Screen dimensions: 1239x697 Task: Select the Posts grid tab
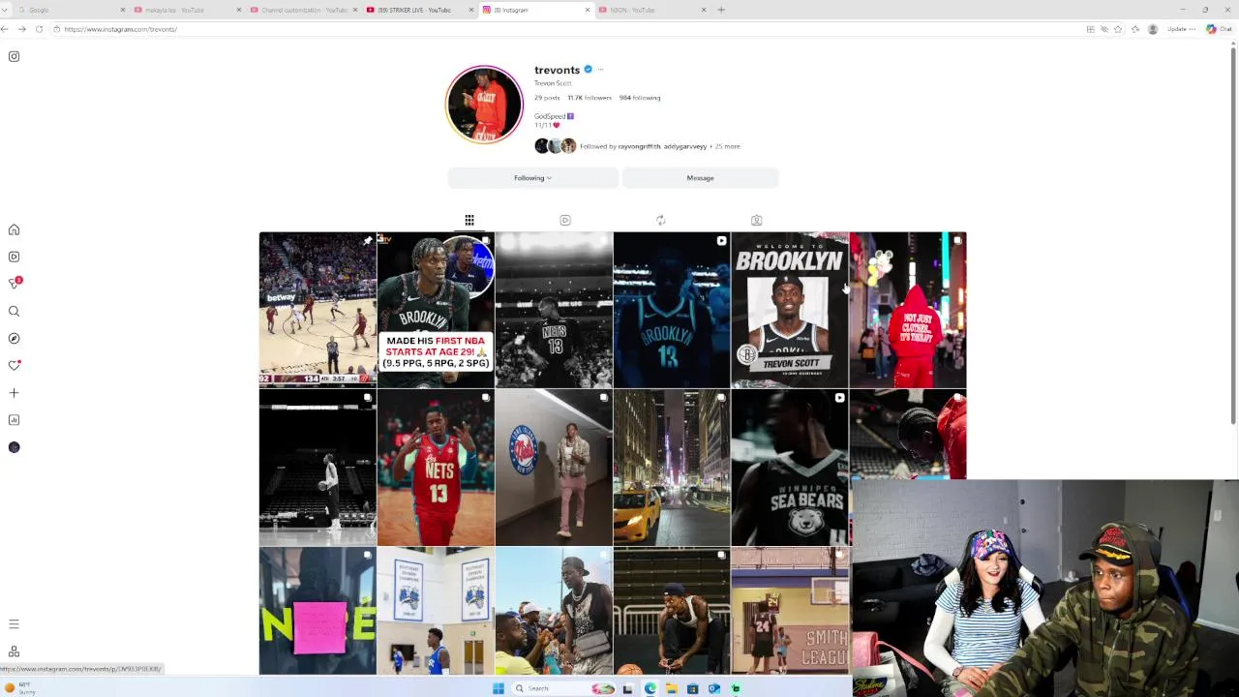pos(469,220)
